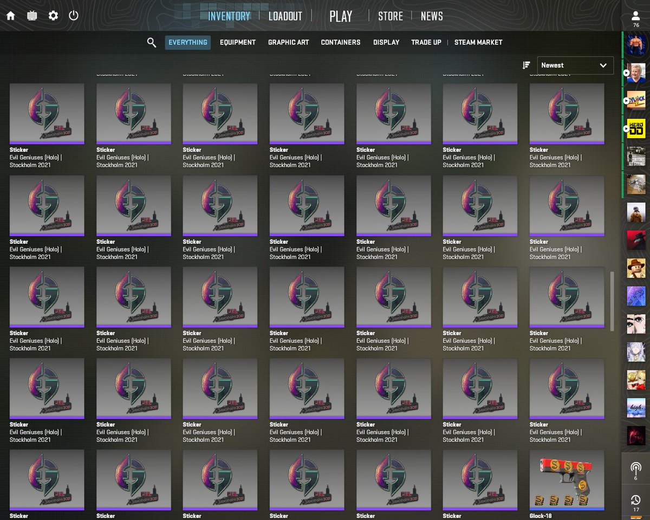Select the blue-purple sketch friend avatar
Image resolution: width=650 pixels, height=520 pixels.
[x=636, y=296]
